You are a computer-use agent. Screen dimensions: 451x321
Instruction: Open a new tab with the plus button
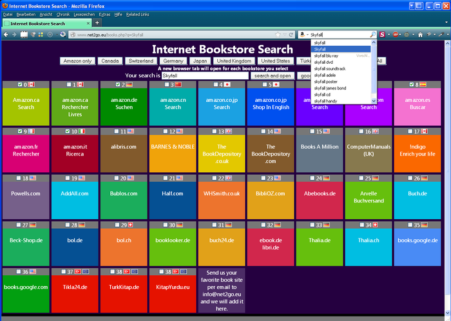click(97, 23)
